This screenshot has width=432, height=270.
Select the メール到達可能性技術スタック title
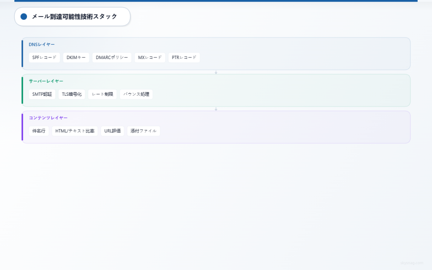[74, 16]
